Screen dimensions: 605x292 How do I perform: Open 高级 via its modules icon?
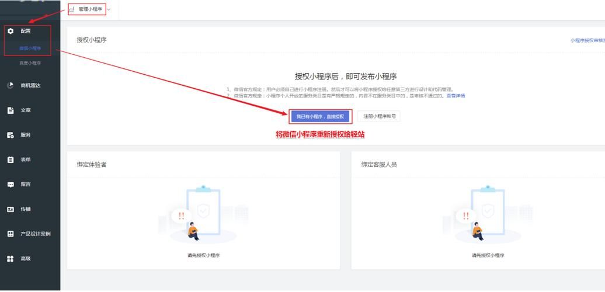pos(11,259)
